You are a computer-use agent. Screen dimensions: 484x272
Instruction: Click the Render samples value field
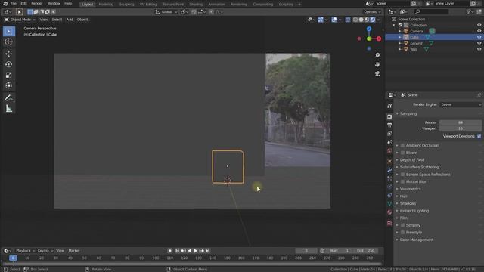(461, 122)
